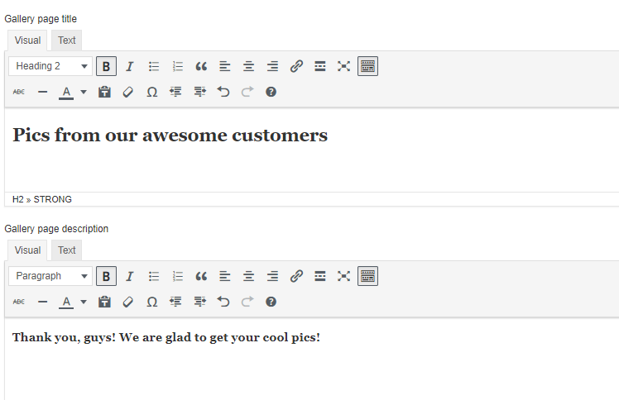Click Blockquote icon in title editor toolbar

click(x=201, y=67)
